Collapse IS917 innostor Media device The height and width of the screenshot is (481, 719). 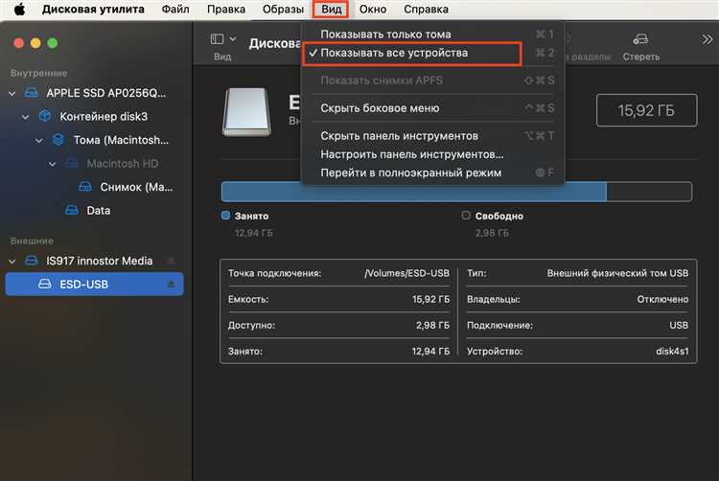[12, 262]
